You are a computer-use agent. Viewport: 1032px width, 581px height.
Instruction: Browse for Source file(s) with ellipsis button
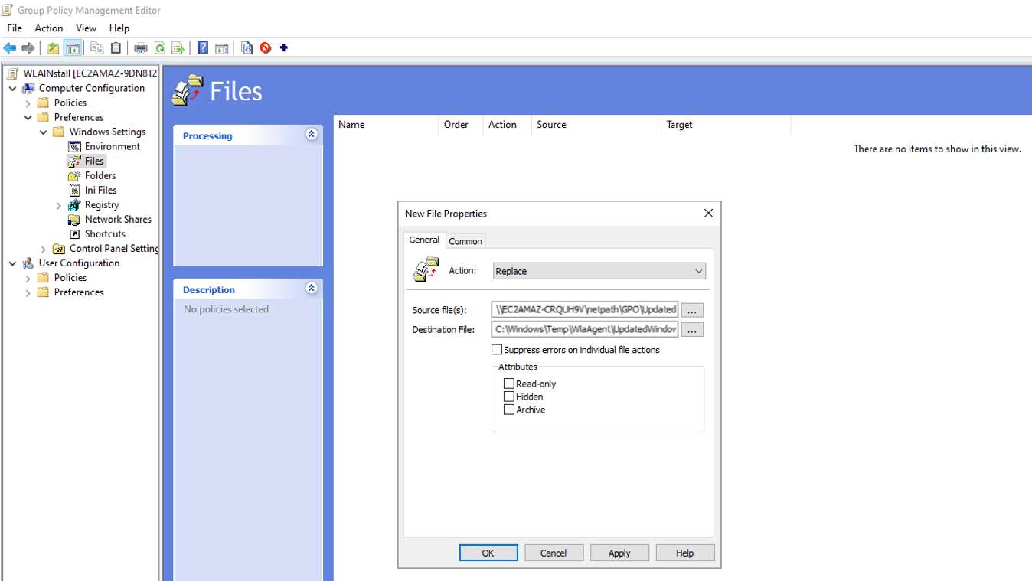692,310
